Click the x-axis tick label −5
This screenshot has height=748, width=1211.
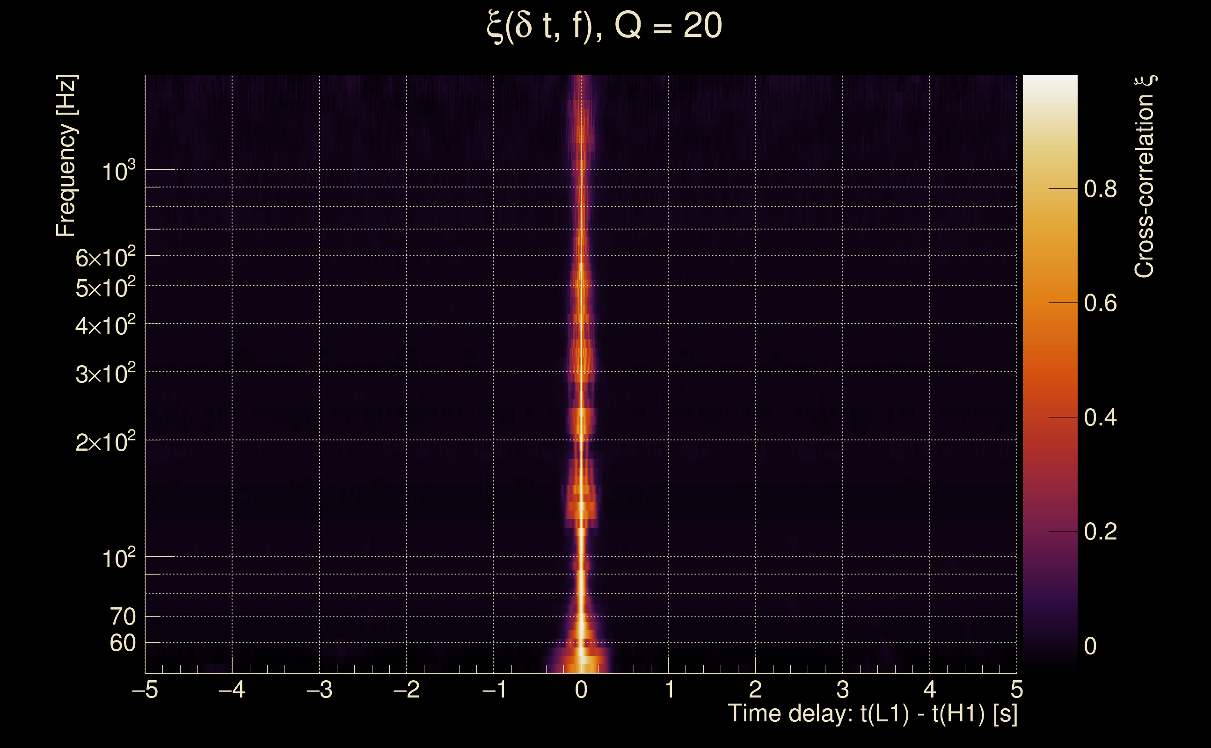[x=145, y=690]
